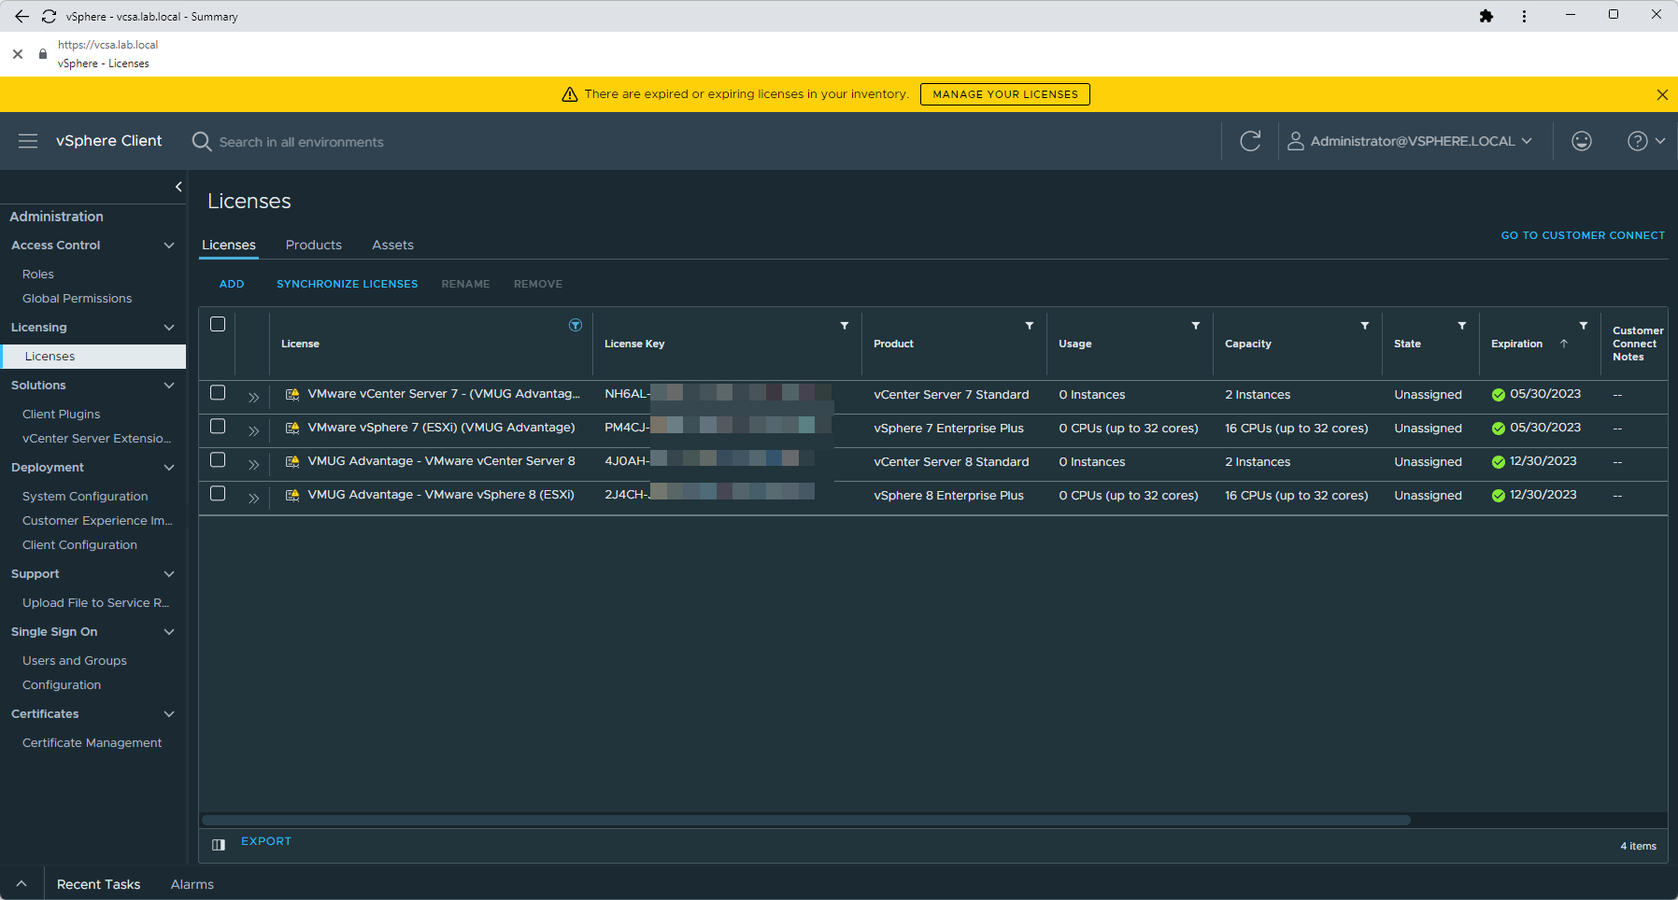
Task: Click the global refresh icon
Action: click(1250, 141)
